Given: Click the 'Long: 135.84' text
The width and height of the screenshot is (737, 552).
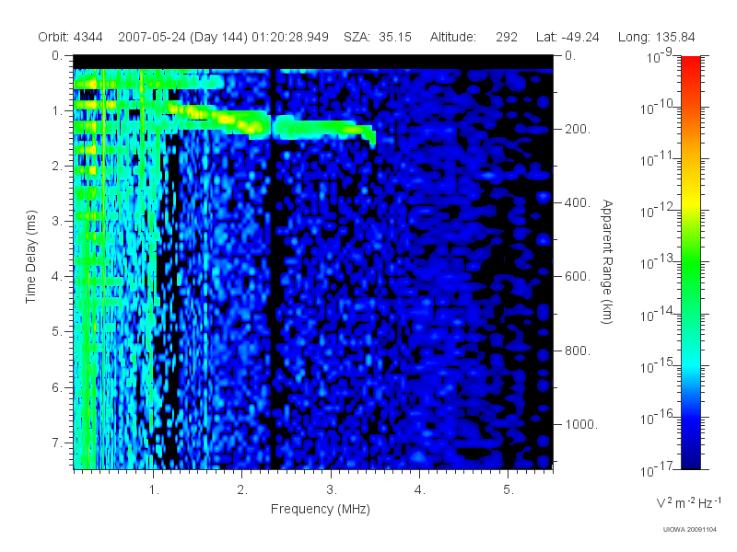Looking at the screenshot, I should coord(656,37).
